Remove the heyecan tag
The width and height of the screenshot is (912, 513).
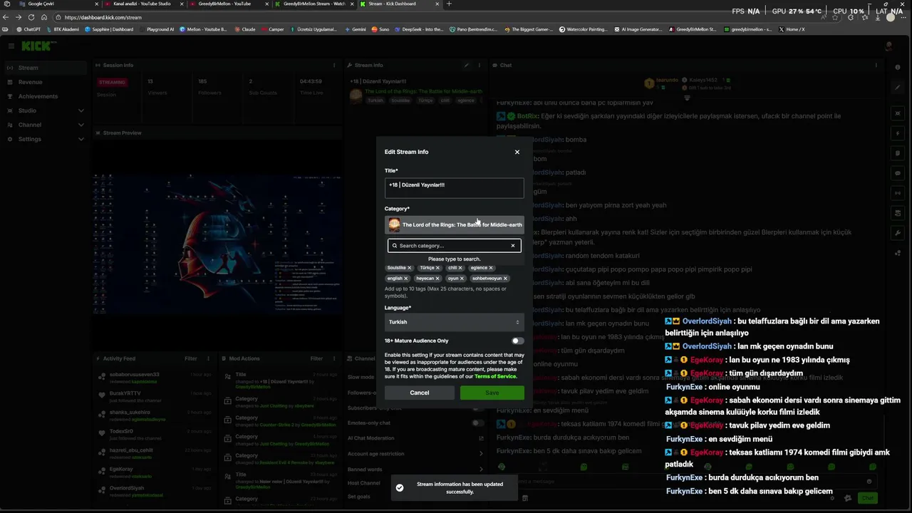point(437,279)
